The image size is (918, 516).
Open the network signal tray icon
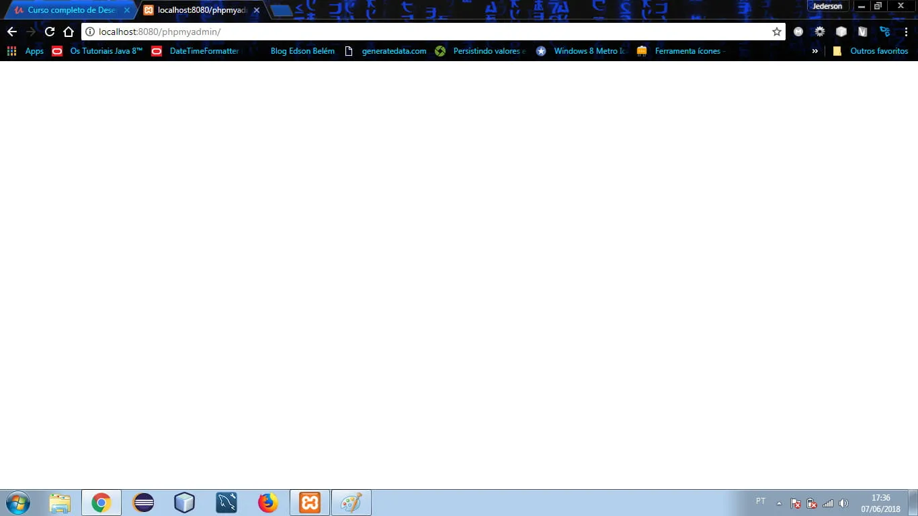(828, 503)
